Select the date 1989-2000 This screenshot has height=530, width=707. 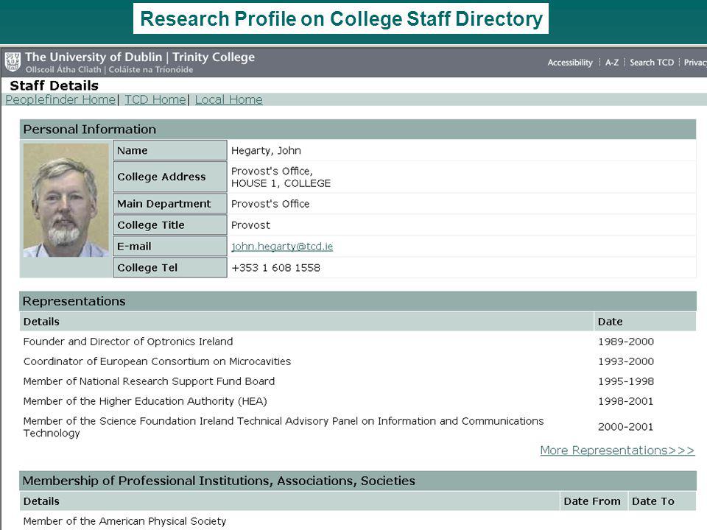pos(626,342)
